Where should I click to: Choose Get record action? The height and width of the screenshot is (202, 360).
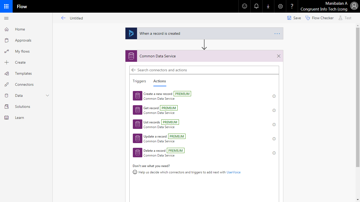coord(204,110)
